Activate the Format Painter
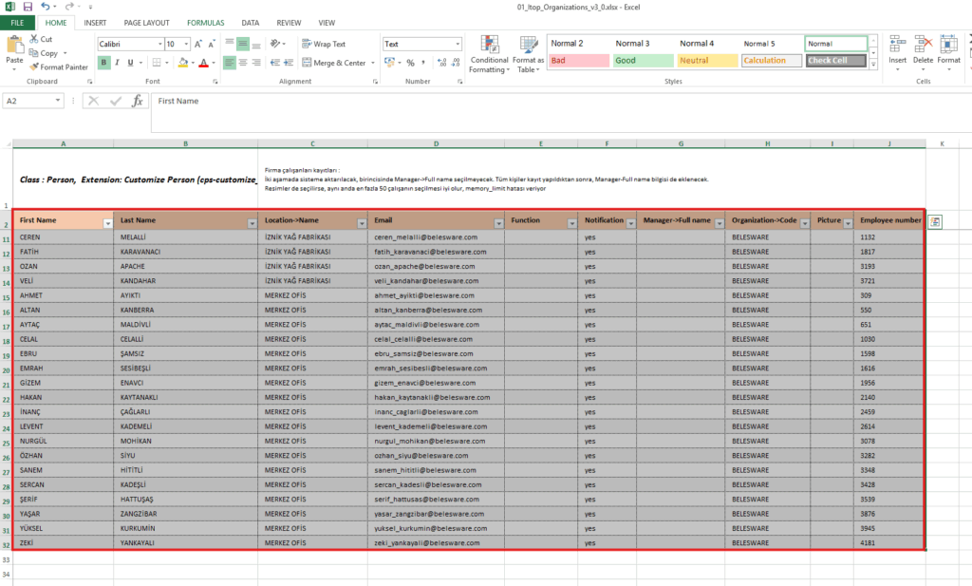Image resolution: width=972 pixels, height=586 pixels. (x=59, y=67)
